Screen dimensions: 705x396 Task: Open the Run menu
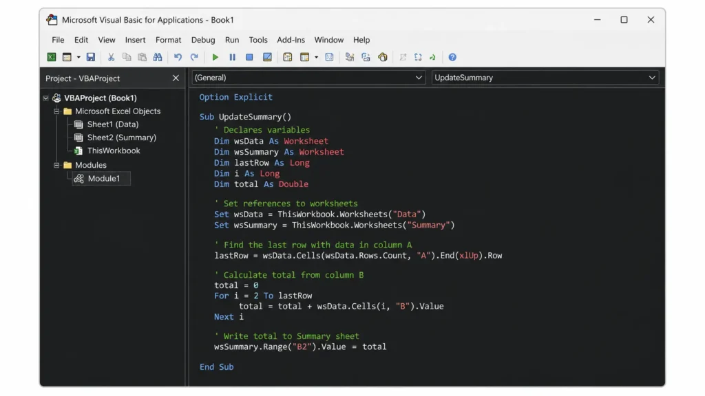coord(232,40)
